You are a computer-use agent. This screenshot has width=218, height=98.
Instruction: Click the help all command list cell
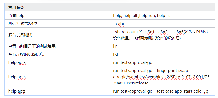click(x=162, y=15)
